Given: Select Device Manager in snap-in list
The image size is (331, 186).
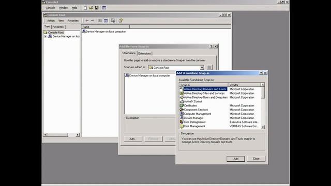Looking at the screenshot, I should coord(193,118).
